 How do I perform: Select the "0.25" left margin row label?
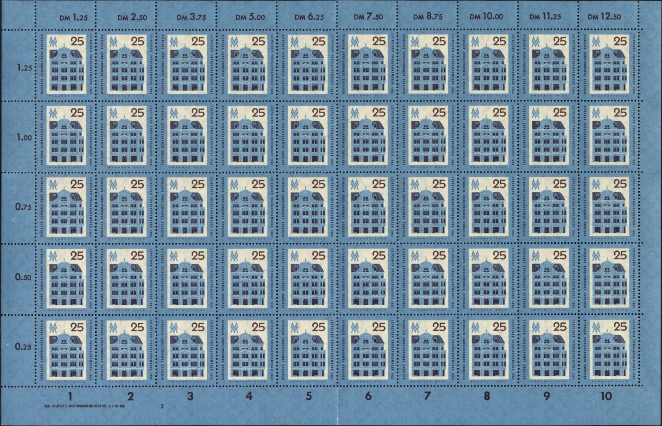22,346
